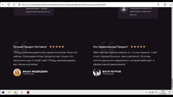Open the volume control in the system tray

[x=152, y=92]
